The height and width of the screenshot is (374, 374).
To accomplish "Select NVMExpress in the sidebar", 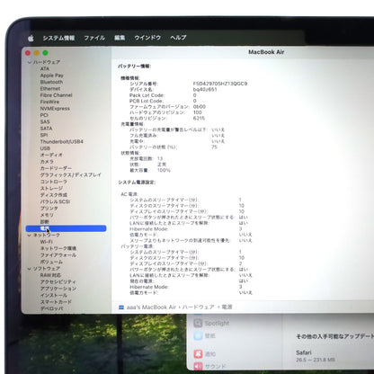I will click(x=55, y=108).
